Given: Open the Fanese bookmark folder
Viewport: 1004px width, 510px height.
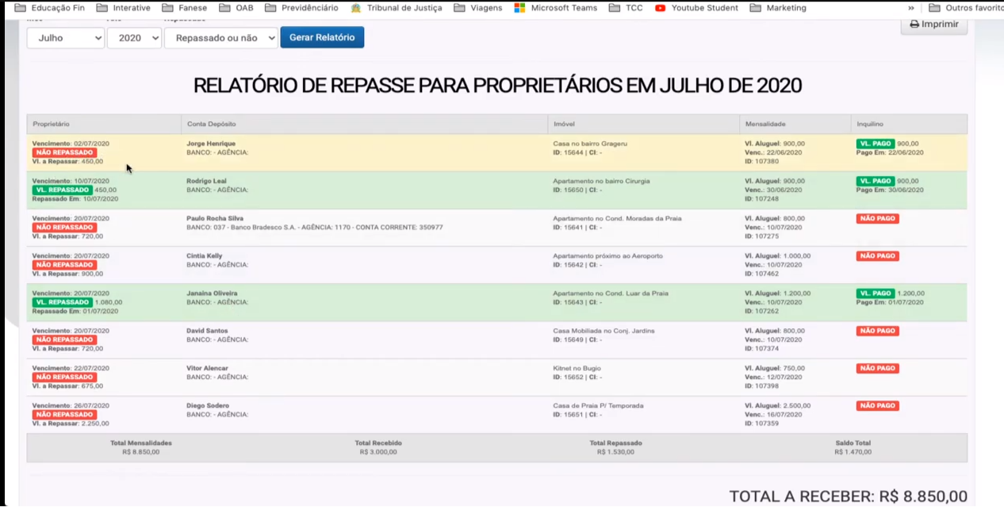Looking at the screenshot, I should (184, 8).
